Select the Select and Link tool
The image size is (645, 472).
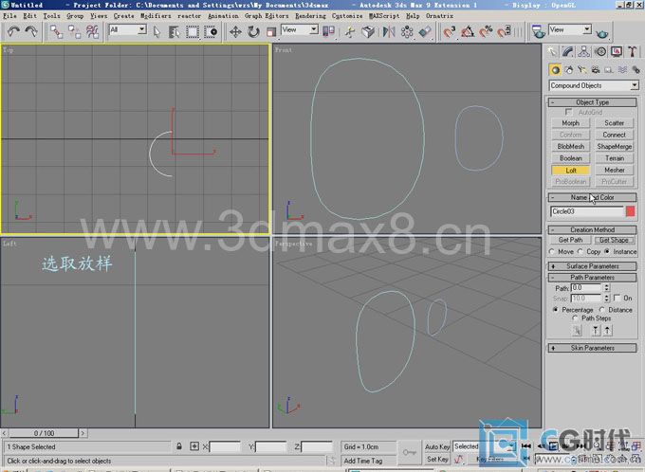pos(56,31)
